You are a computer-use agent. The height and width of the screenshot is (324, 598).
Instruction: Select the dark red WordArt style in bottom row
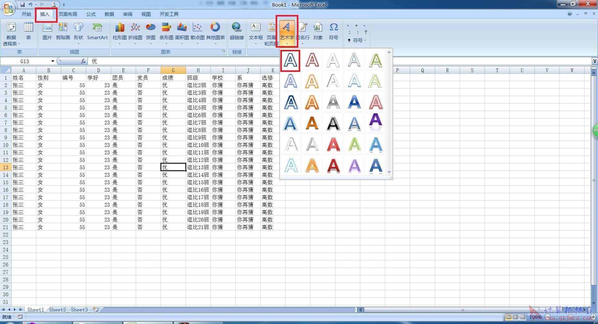click(x=333, y=166)
